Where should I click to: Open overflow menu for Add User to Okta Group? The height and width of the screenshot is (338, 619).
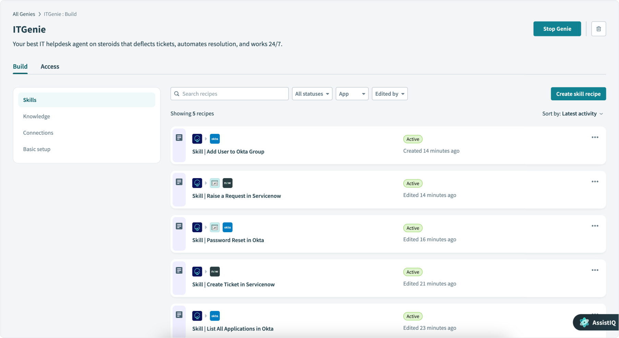[x=595, y=137]
